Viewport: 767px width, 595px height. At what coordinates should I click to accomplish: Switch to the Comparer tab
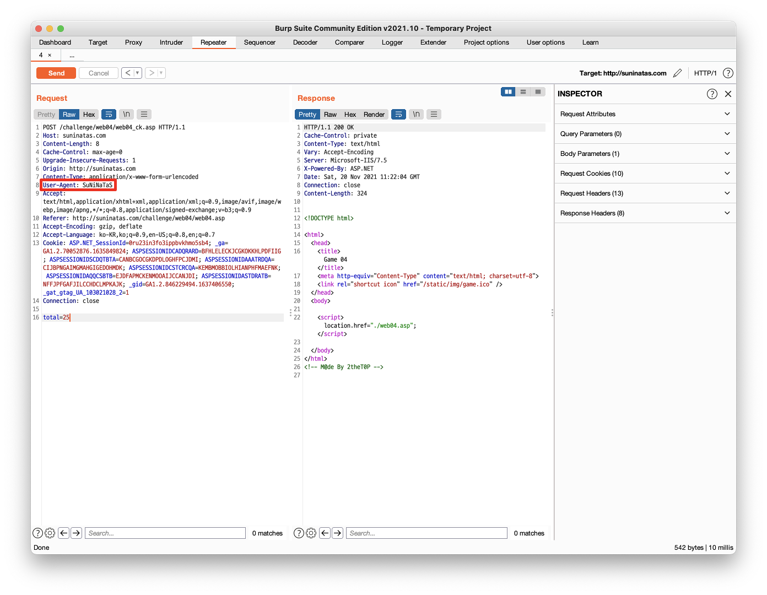pyautogui.click(x=349, y=42)
